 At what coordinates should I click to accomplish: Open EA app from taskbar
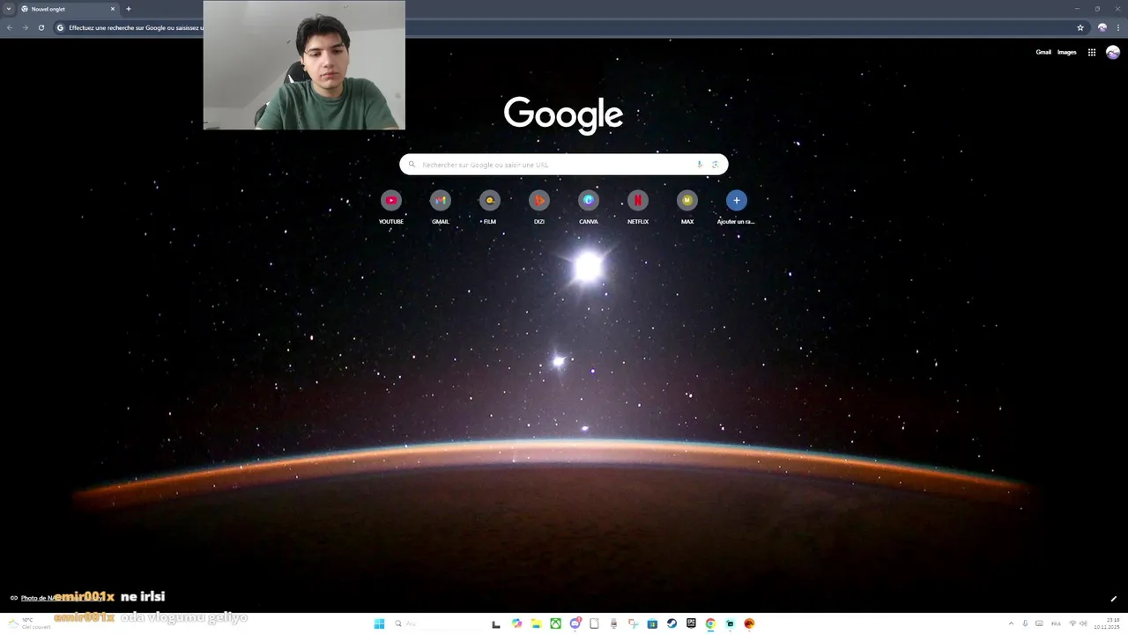749,623
